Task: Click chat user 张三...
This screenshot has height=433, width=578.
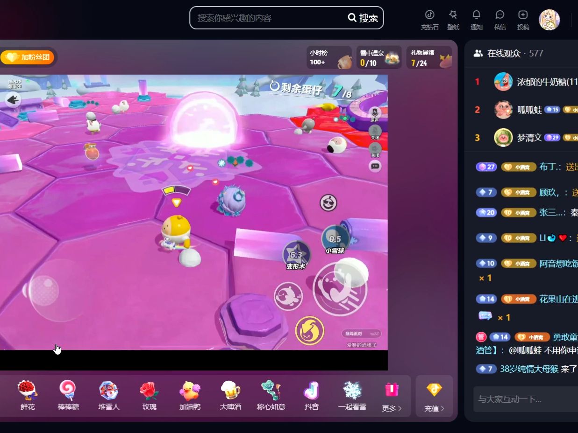Action: click(x=552, y=212)
